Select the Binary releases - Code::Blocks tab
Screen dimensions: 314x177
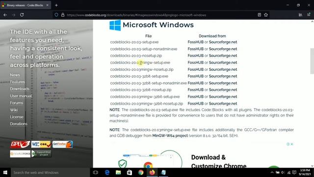point(26,5)
